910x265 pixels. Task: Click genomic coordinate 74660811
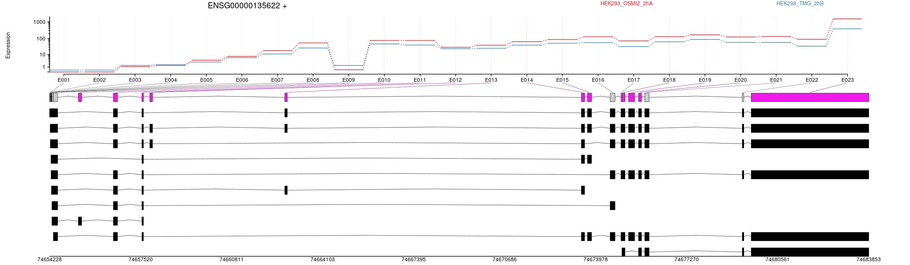point(231,259)
